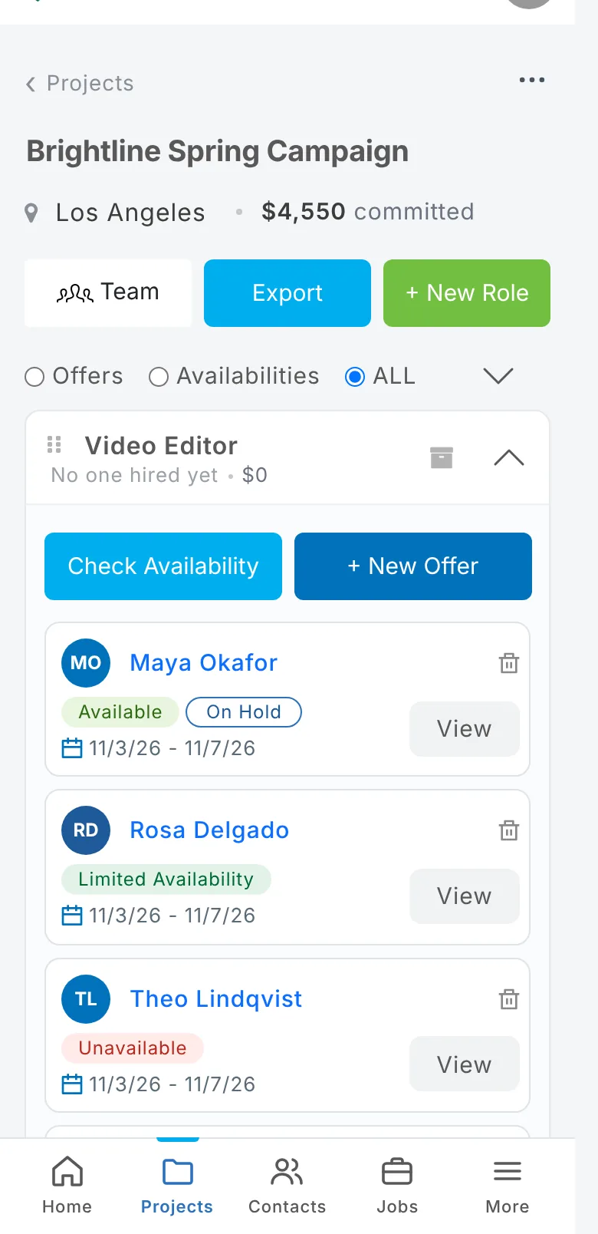Open the More menu tab
Viewport: 598px width, 1234px height.
pyautogui.click(x=508, y=1185)
